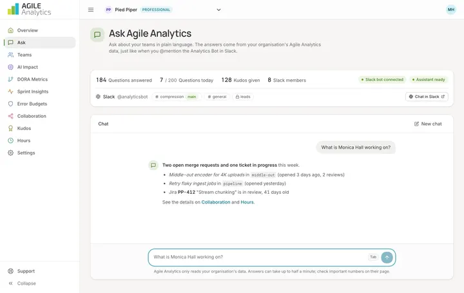The image size is (464, 293).
Task: Click the Agile Analytics logo
Action: 29,9
